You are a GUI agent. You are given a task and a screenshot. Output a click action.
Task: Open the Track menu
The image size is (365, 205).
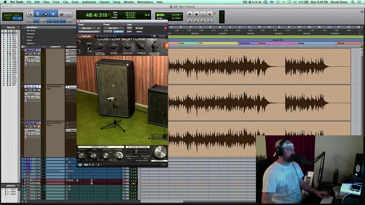(x=56, y=2)
